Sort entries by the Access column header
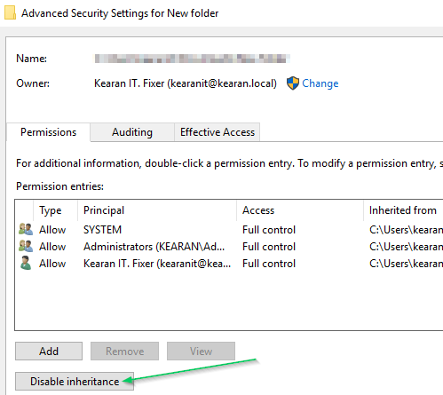Viewport: 443px width, 395px height. pos(300,210)
